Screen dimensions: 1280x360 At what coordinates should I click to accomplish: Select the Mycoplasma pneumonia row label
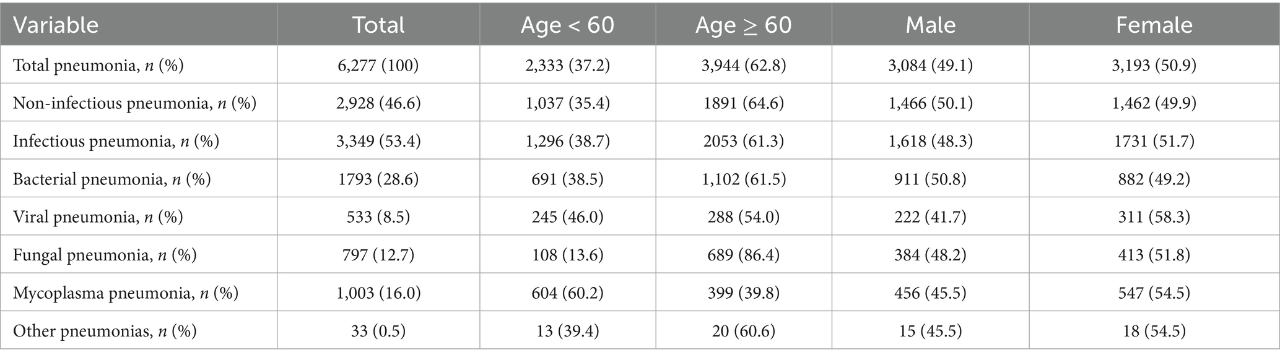pyautogui.click(x=126, y=293)
